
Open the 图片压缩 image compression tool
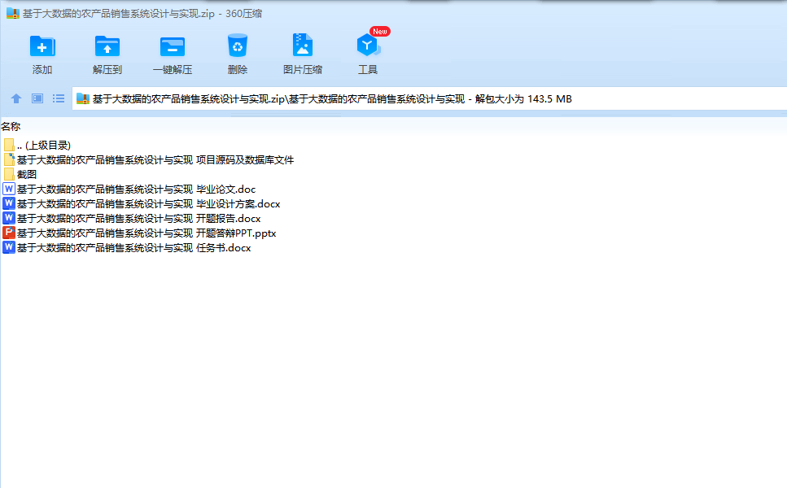click(x=302, y=46)
